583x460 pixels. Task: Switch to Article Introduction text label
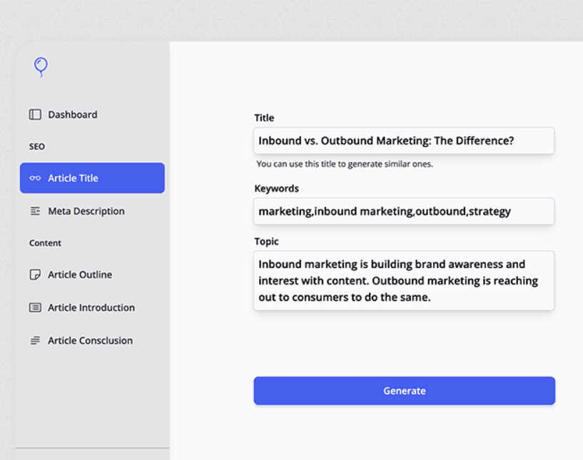click(x=91, y=307)
